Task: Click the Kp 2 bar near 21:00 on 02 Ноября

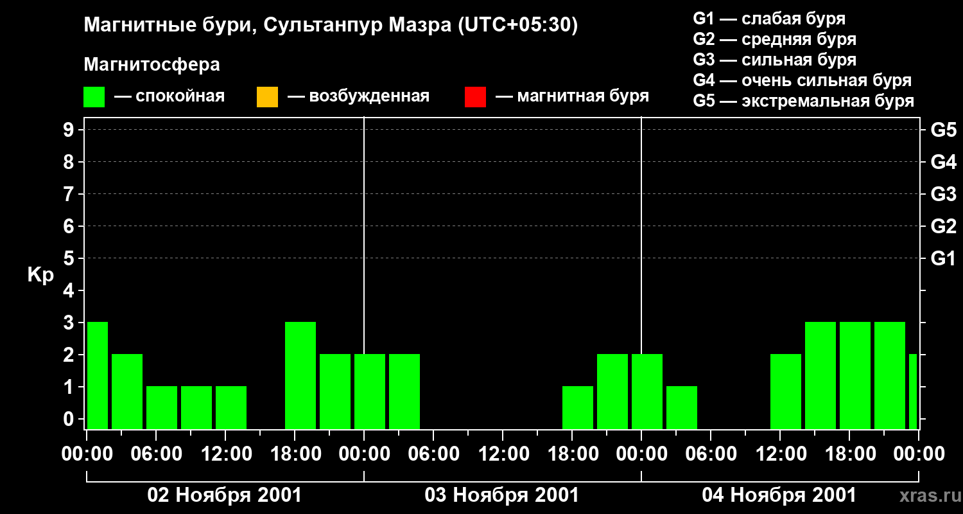Action: pyautogui.click(x=335, y=391)
